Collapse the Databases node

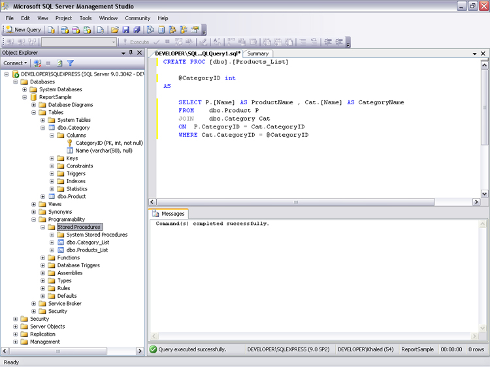15,81
